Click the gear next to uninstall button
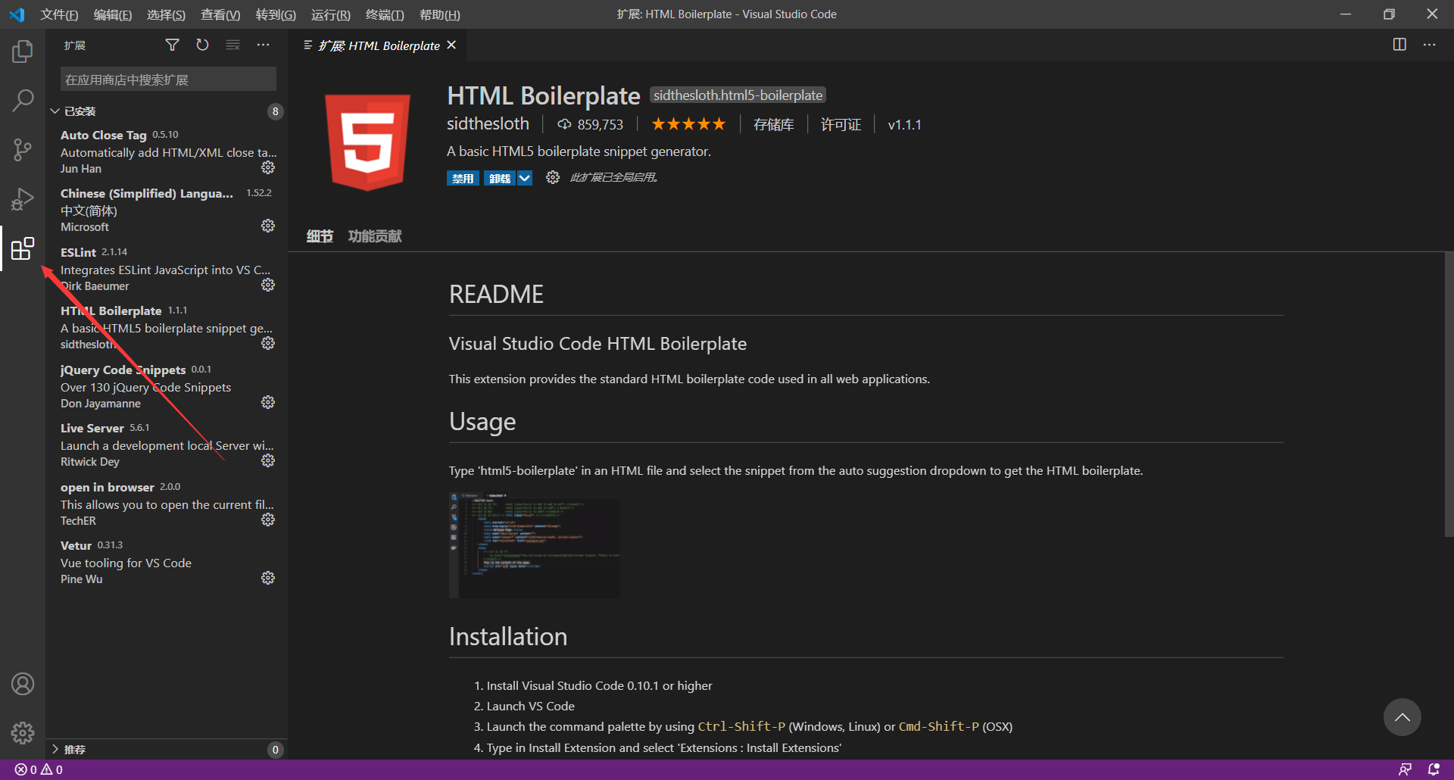The height and width of the screenshot is (780, 1454). point(553,177)
